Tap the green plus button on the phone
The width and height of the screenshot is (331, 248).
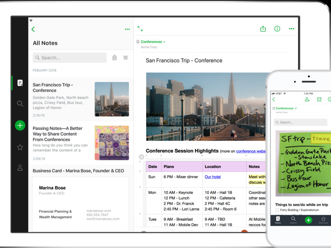pyautogui.click(x=308, y=220)
